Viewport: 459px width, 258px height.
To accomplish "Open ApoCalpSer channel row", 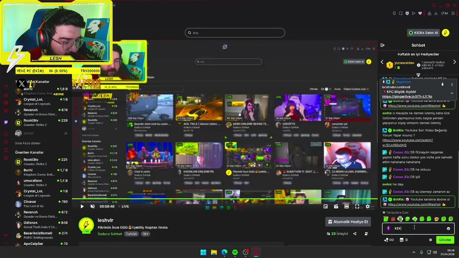I will pos(42,244).
